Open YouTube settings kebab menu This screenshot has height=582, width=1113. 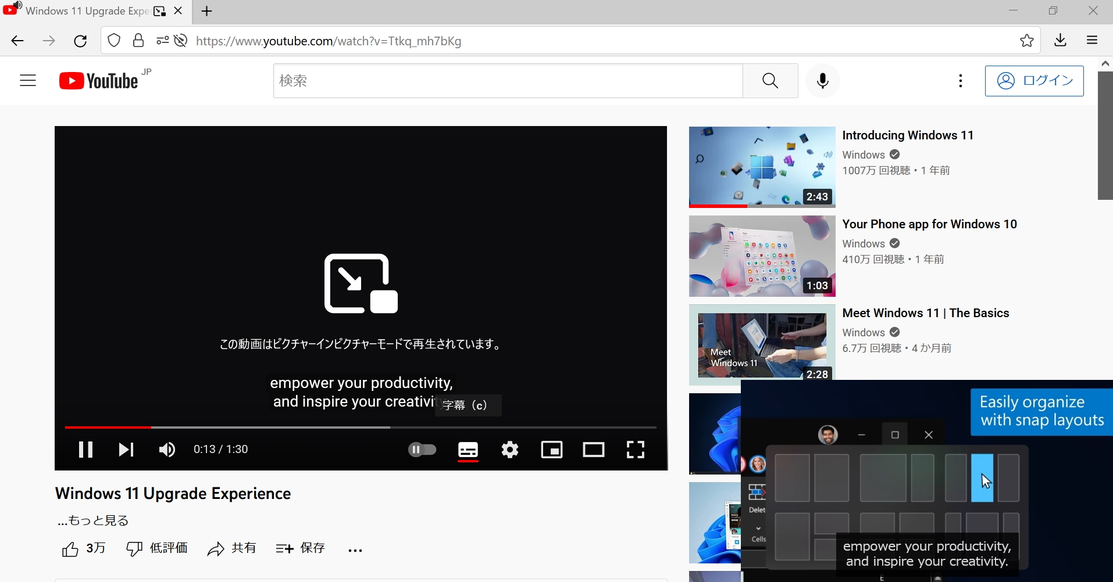960,81
